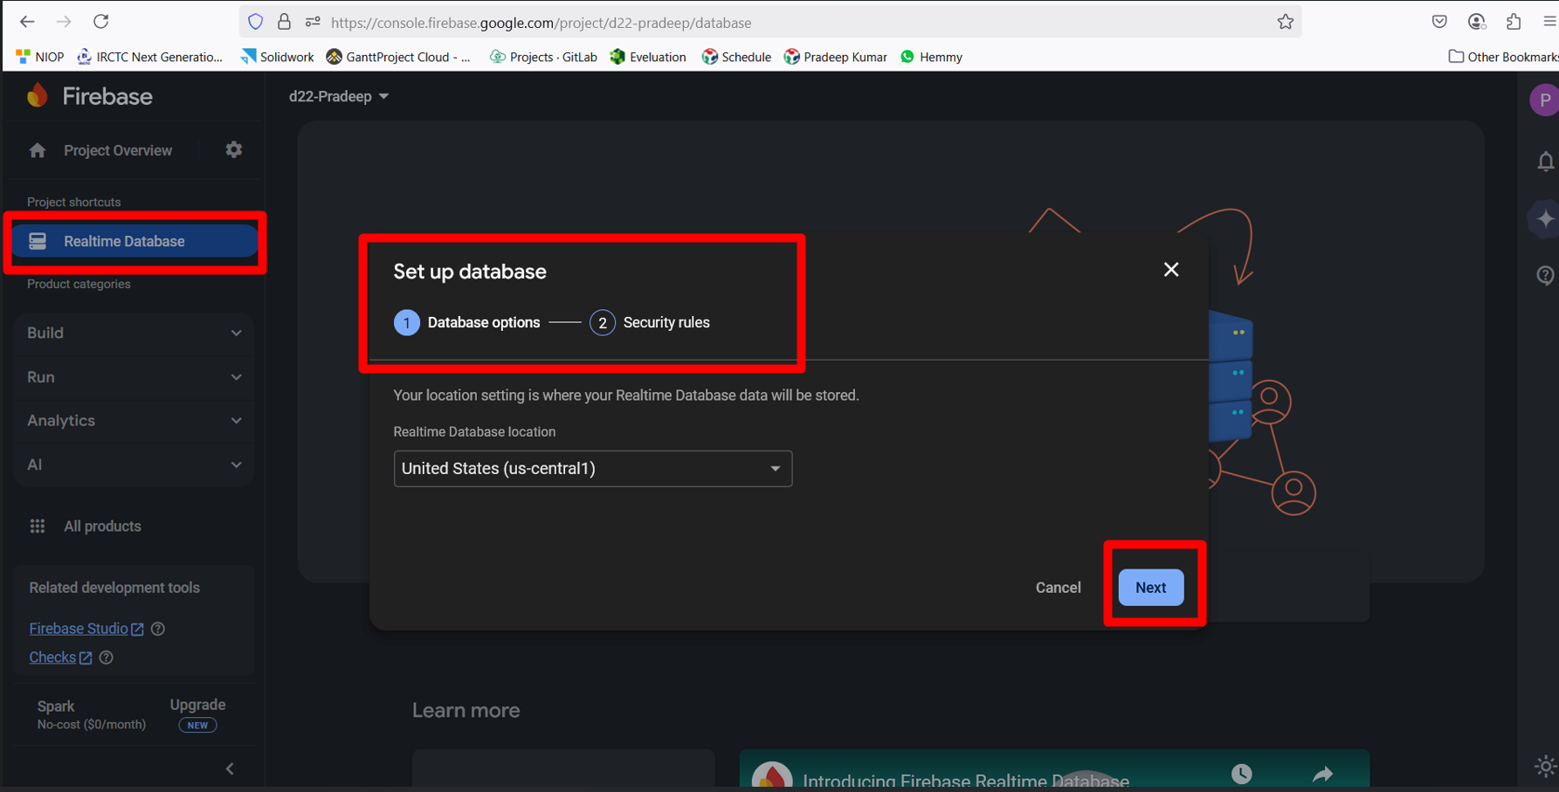Image resolution: width=1559 pixels, height=792 pixels.
Task: Click the Spark plan label
Action: coord(56,706)
